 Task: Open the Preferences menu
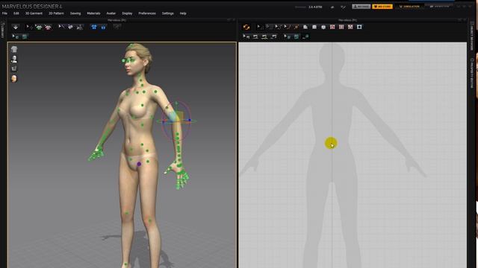pos(147,13)
